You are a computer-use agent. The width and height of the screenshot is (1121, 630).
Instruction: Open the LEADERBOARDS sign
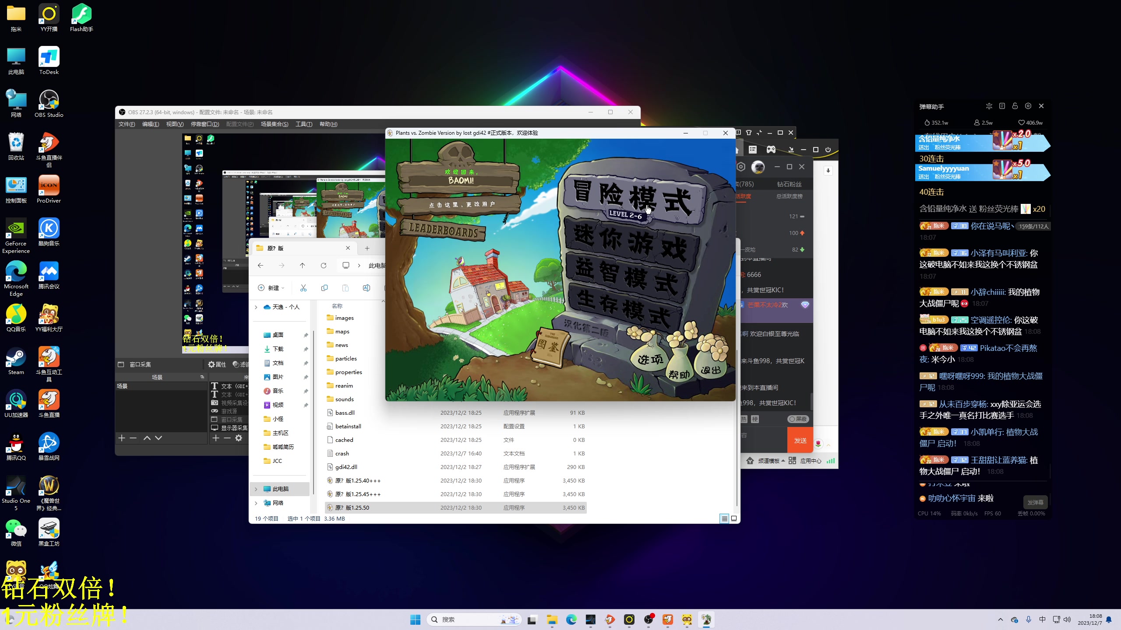tap(443, 229)
